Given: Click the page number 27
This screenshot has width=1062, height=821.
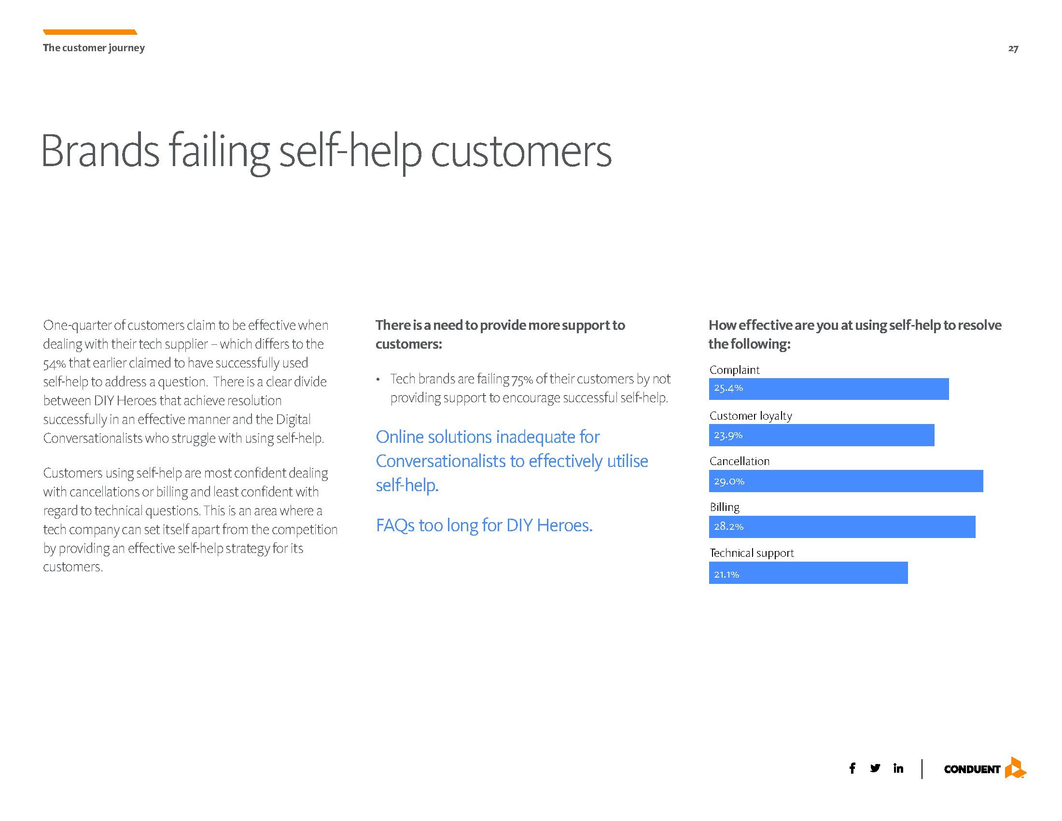Looking at the screenshot, I should click(1013, 48).
